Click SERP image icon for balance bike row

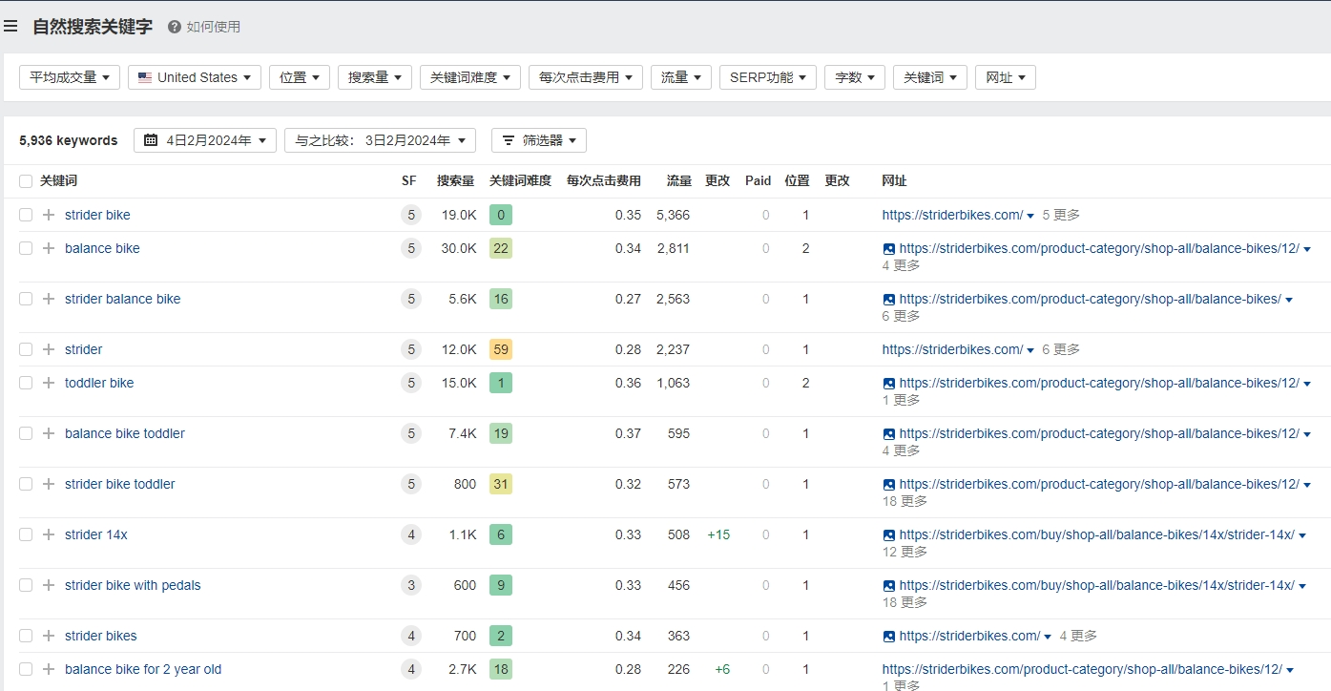[889, 248]
